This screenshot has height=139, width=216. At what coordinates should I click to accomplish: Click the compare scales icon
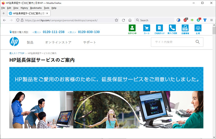[198, 28]
